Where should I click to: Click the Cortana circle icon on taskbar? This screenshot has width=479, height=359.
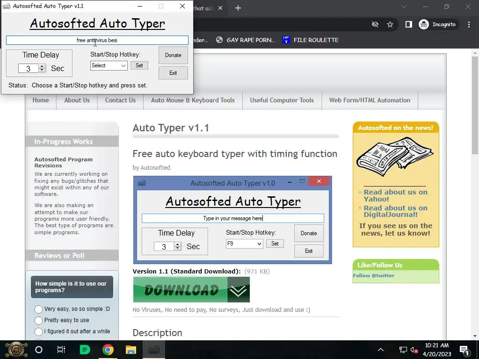coord(39,350)
